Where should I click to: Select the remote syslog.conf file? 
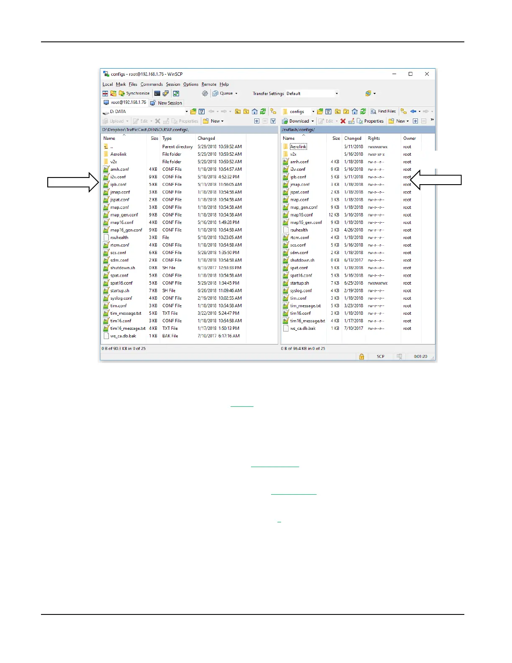click(301, 290)
